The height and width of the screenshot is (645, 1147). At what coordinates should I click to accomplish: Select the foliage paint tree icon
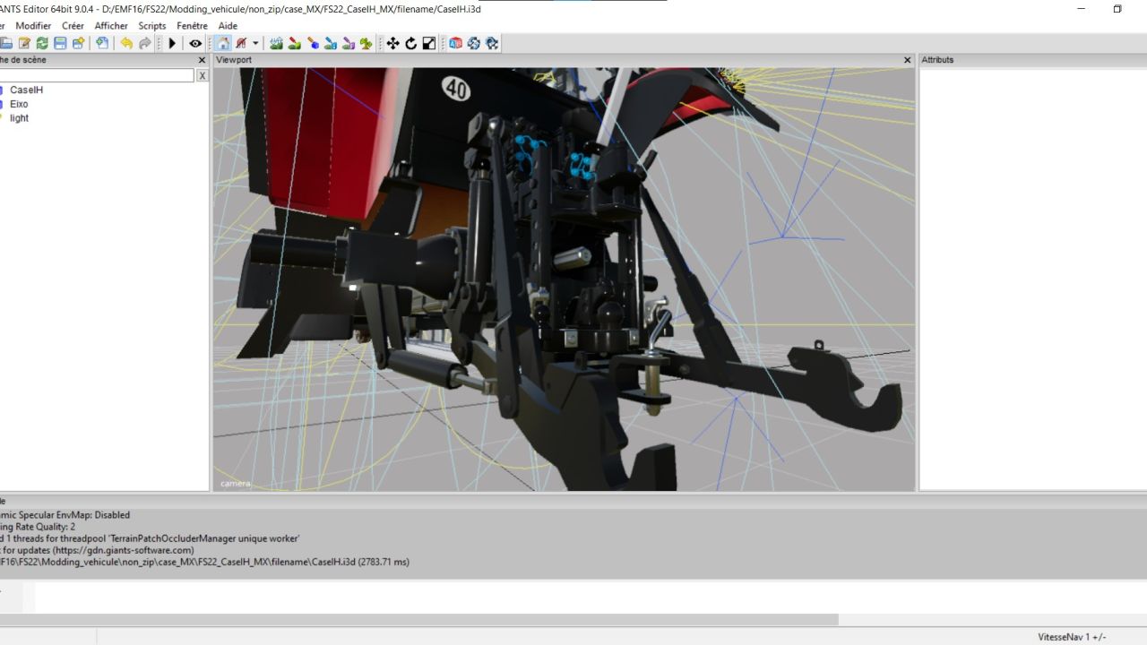(366, 43)
